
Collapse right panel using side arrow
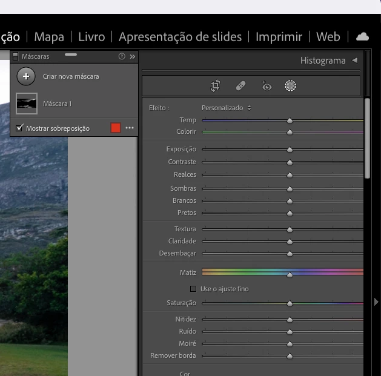click(376, 302)
